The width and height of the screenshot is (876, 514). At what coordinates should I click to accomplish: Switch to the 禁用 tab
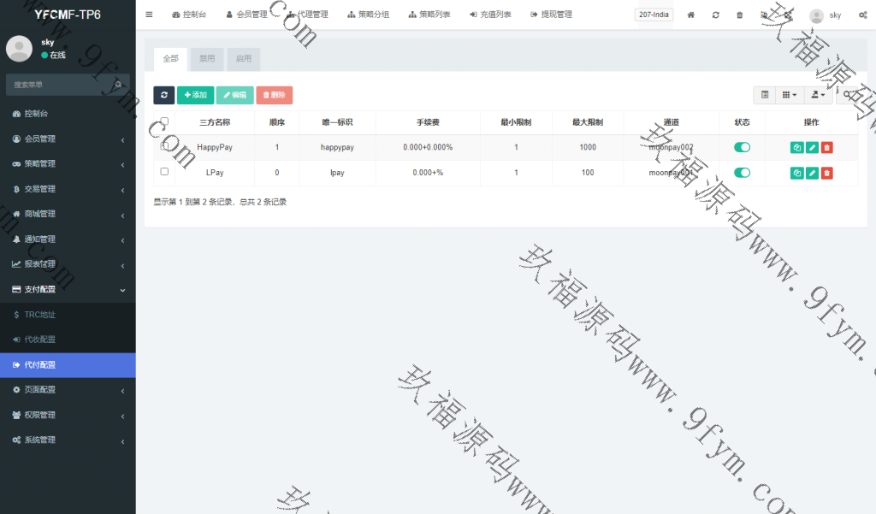207,59
